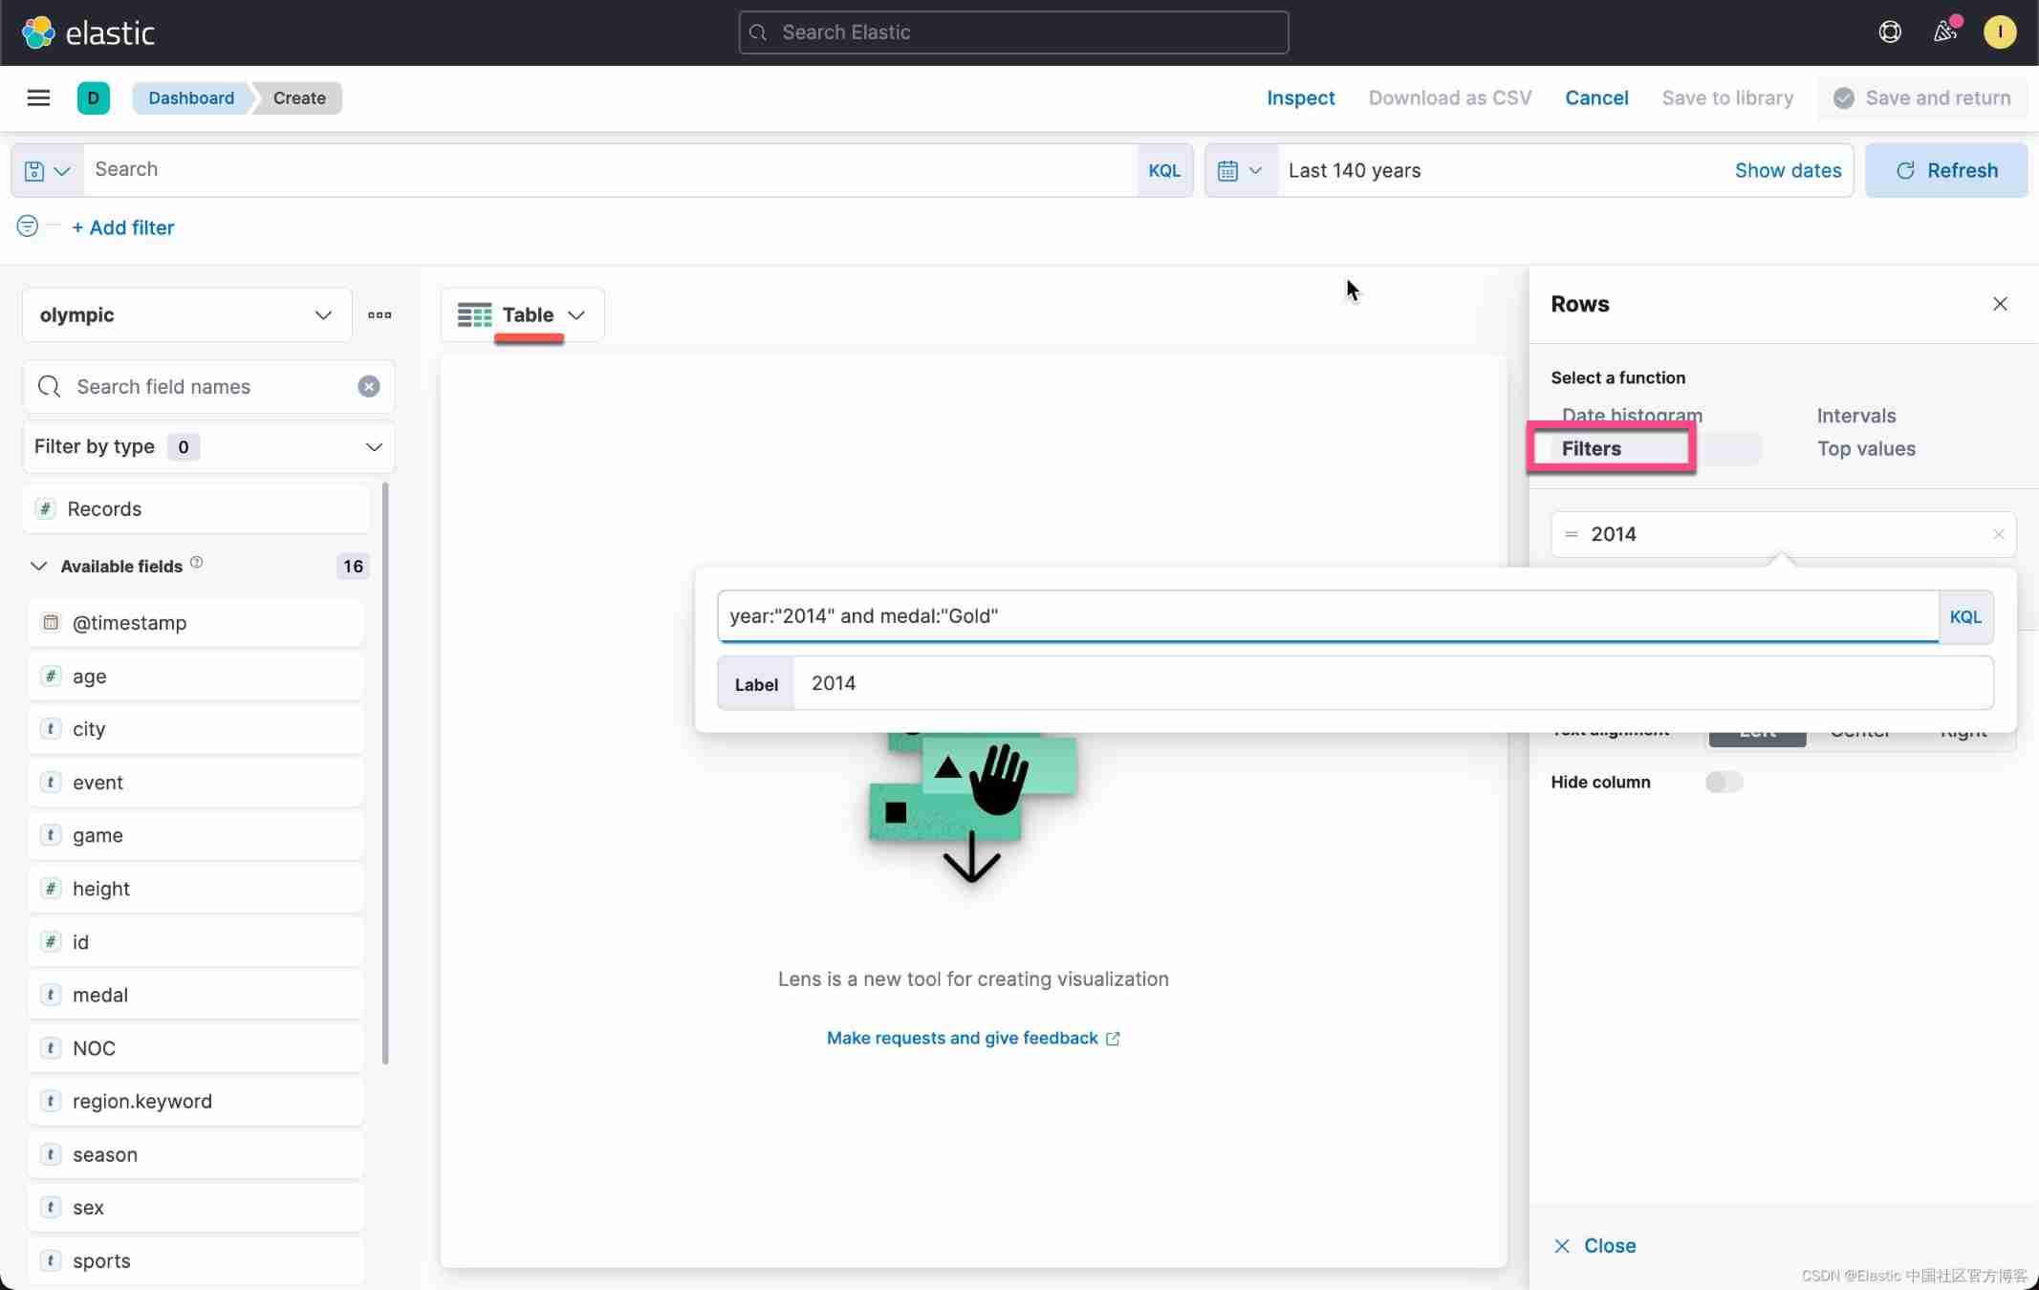
Task: Toggle the Hide column switch
Action: coord(1724,782)
